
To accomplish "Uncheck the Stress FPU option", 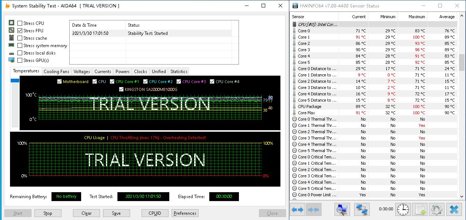I will [x=20, y=31].
